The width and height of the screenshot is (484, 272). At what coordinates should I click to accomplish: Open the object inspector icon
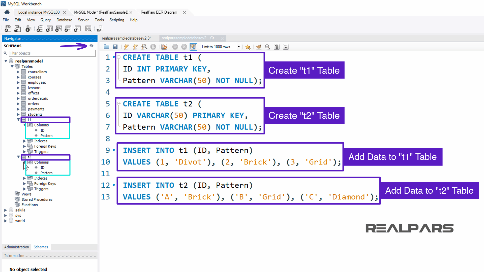[28, 29]
